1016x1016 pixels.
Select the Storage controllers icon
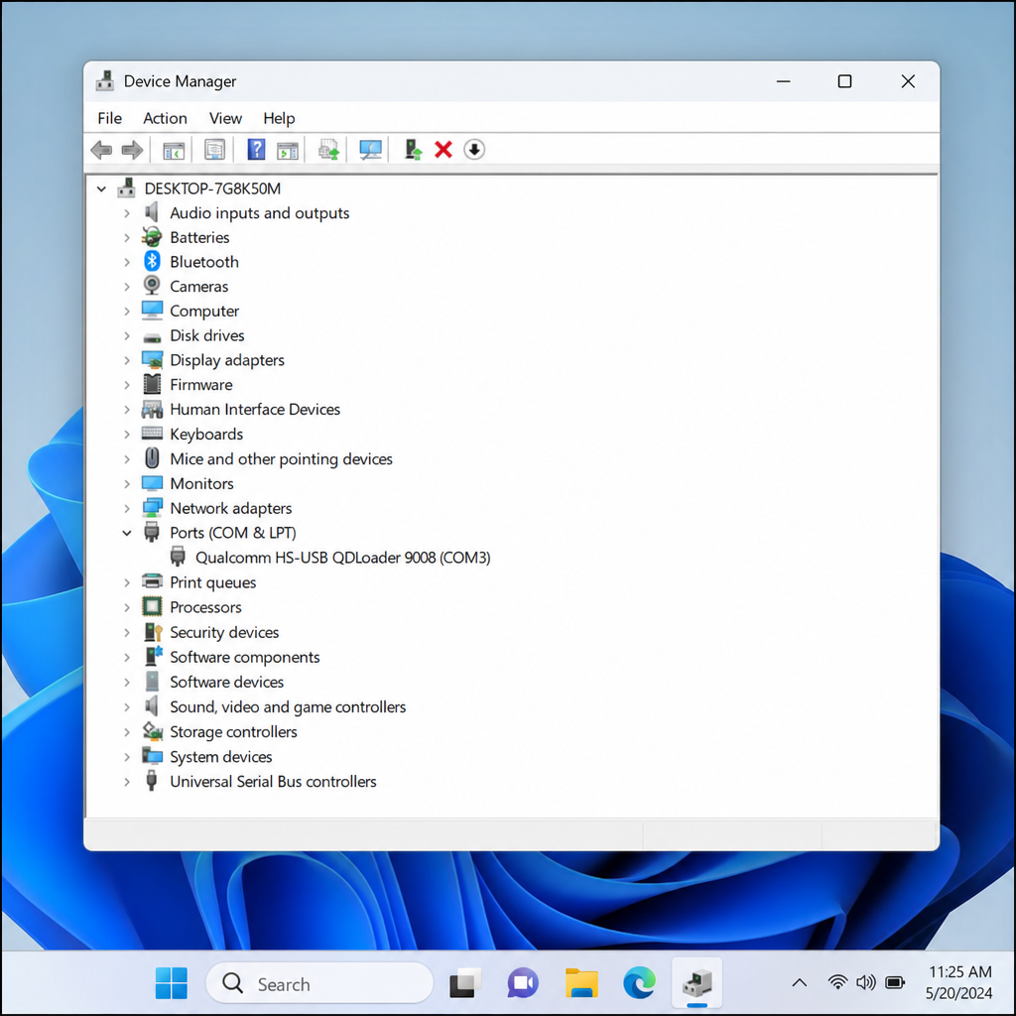tap(152, 731)
